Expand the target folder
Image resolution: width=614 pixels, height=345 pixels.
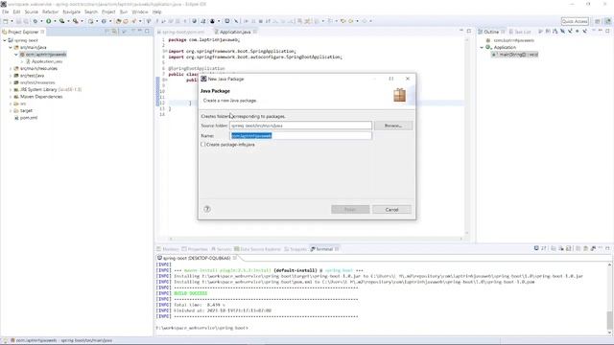(x=11, y=111)
